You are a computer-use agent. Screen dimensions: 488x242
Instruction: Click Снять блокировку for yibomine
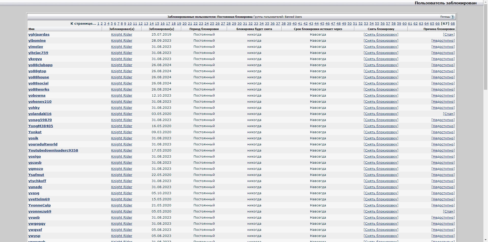tap(381, 41)
